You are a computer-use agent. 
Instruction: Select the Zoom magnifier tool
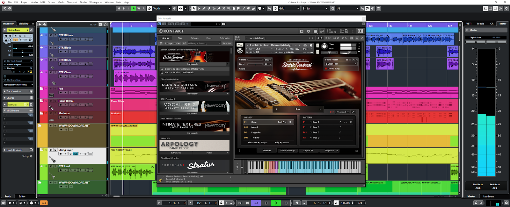229,8
